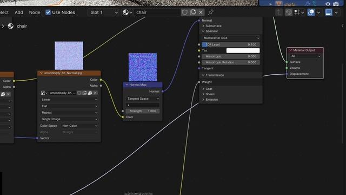Click the parent node tree arrow icon
This screenshot has height=195, width=346.
pos(279,12)
